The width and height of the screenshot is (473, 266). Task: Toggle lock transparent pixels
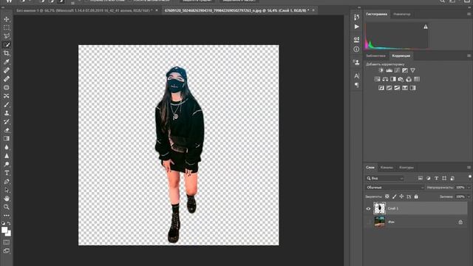(x=387, y=197)
